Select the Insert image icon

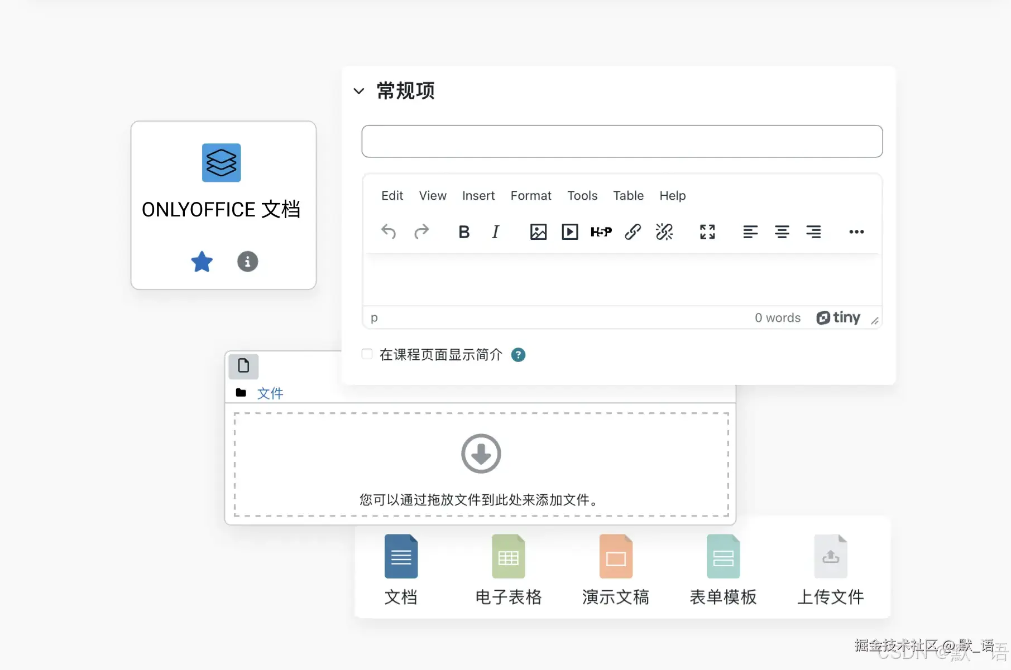tap(538, 232)
